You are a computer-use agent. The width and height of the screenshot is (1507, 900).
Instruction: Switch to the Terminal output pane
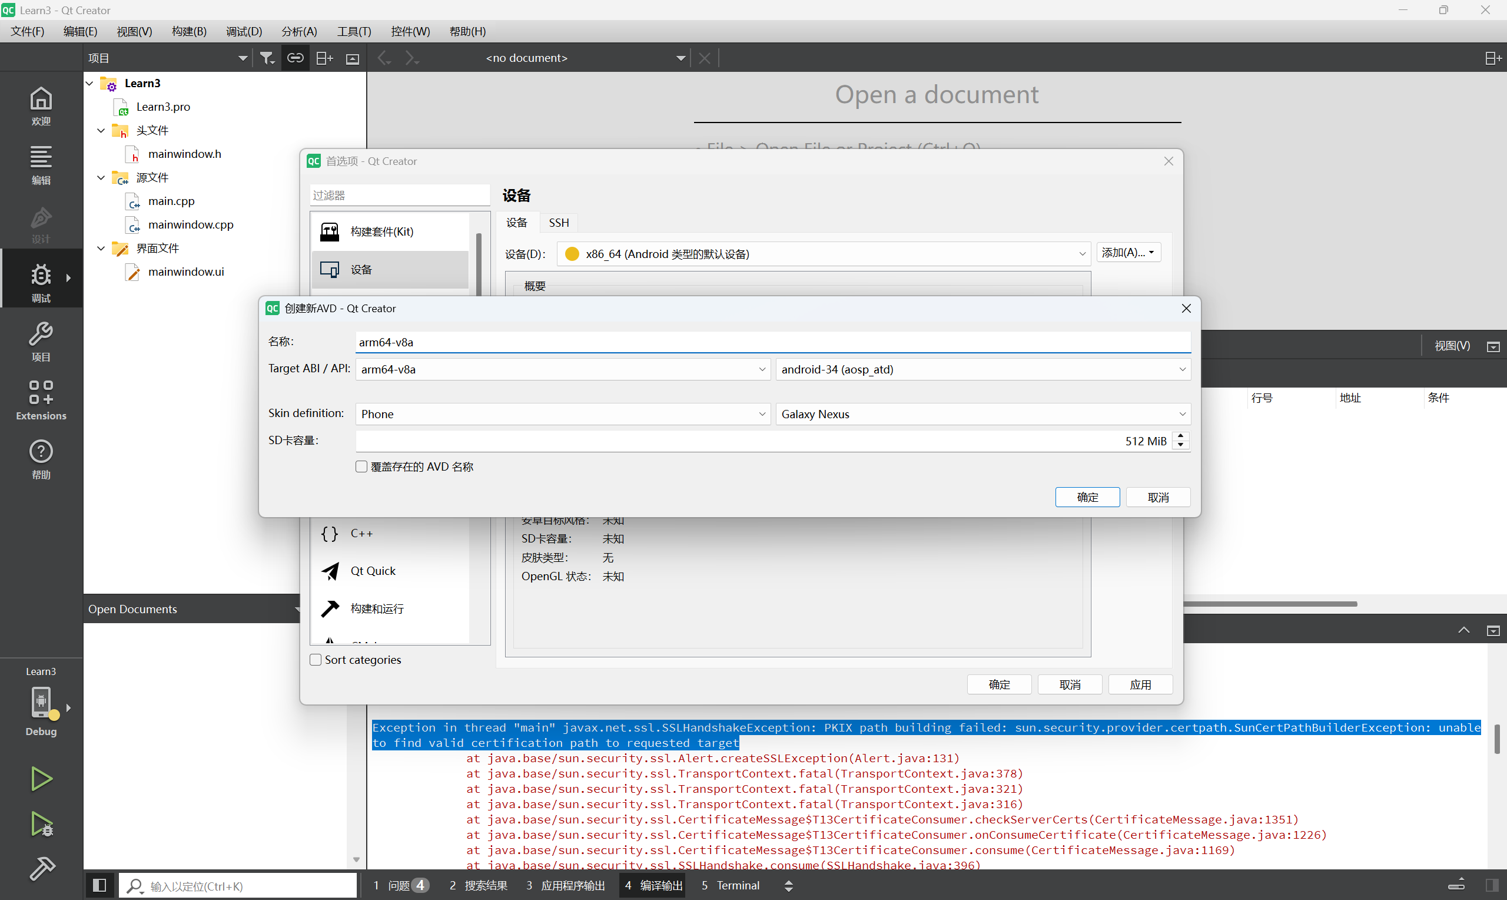(x=730, y=885)
